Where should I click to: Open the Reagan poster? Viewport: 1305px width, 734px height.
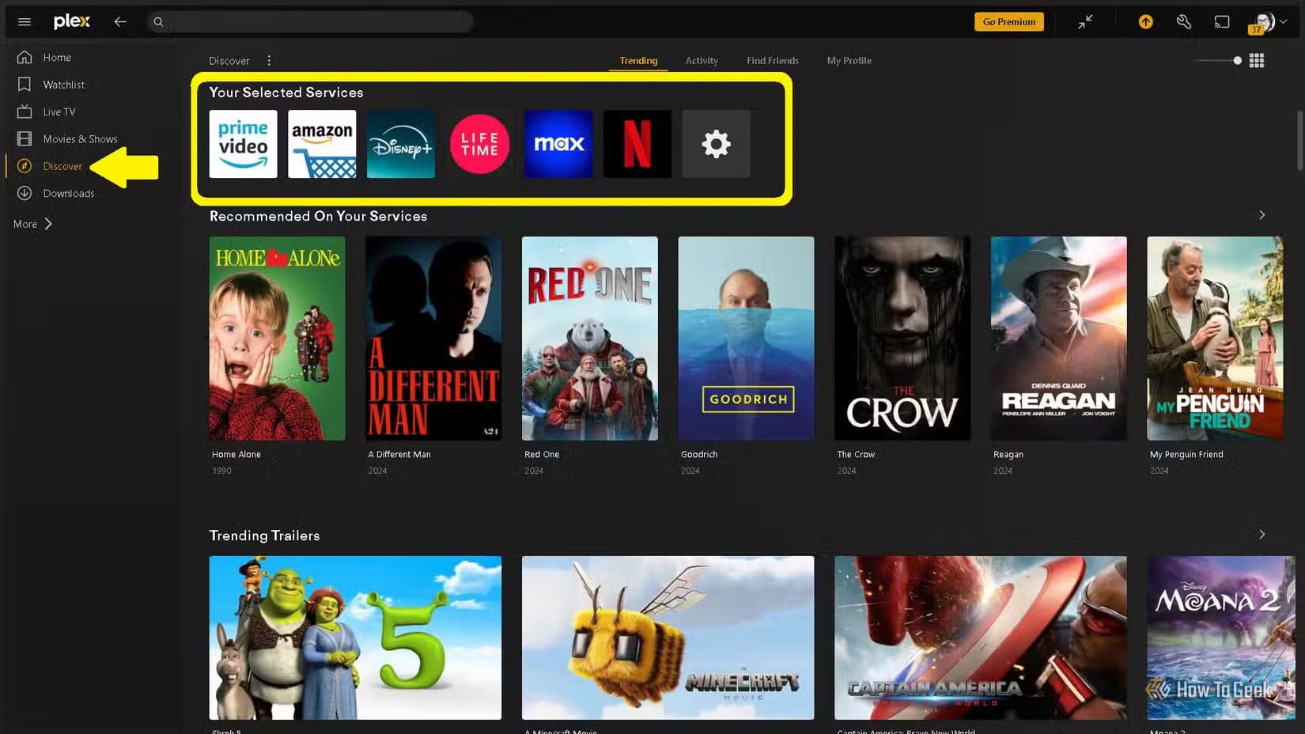coord(1059,339)
